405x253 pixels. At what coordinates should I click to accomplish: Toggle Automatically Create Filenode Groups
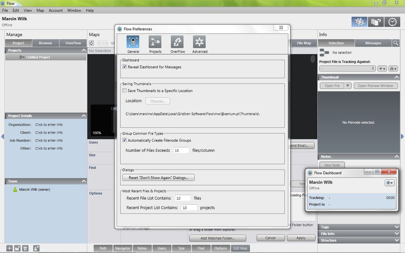point(125,140)
